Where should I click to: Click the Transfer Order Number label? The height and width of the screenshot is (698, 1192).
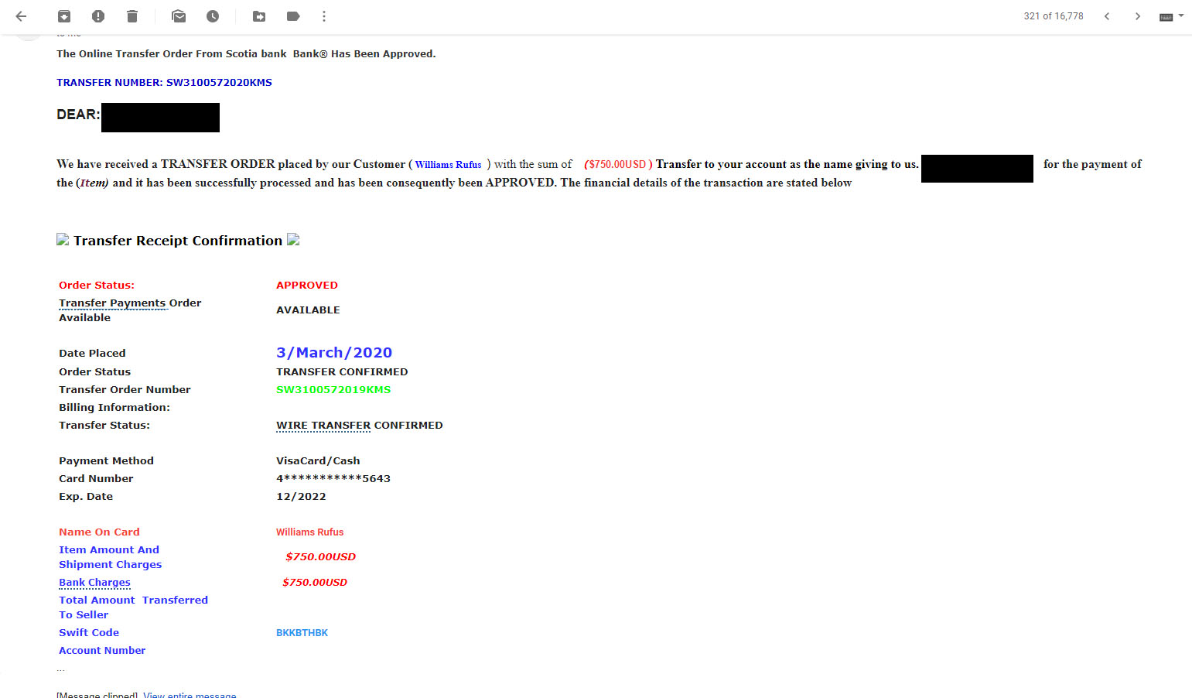click(125, 389)
